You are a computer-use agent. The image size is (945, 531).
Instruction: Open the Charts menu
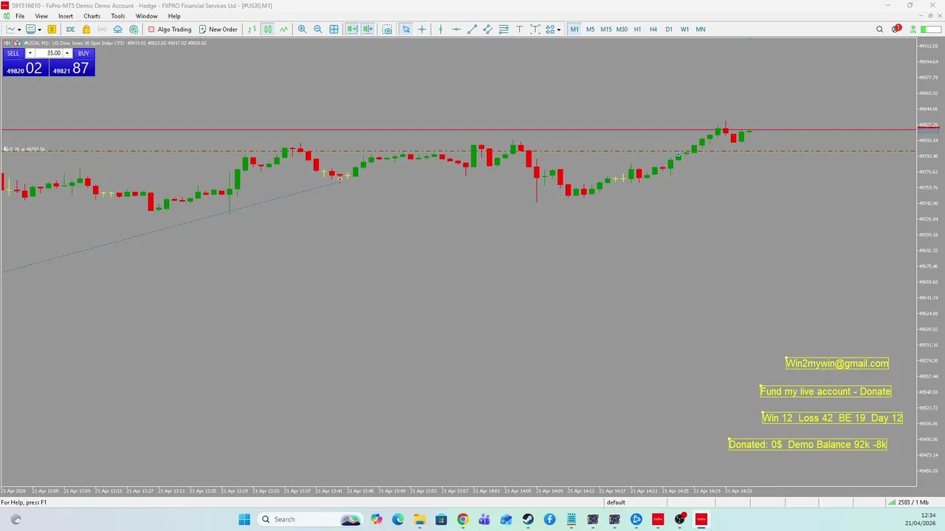[92, 16]
